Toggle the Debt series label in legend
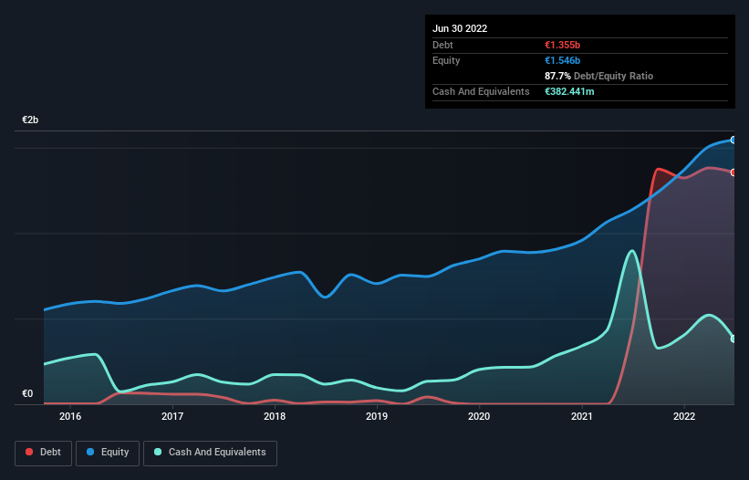This screenshot has width=749, height=480. pyautogui.click(x=50, y=453)
